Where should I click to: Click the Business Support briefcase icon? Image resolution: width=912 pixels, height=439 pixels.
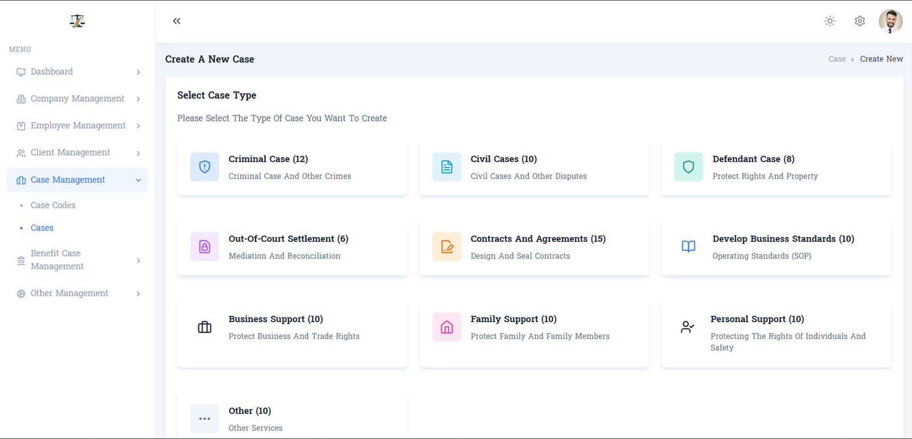[205, 327]
